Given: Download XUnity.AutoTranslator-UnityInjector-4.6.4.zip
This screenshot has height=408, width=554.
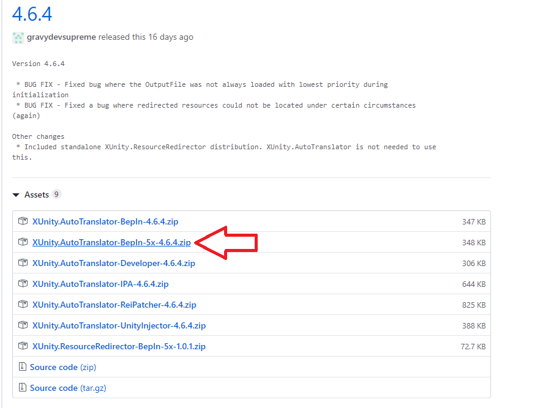Looking at the screenshot, I should (119, 326).
